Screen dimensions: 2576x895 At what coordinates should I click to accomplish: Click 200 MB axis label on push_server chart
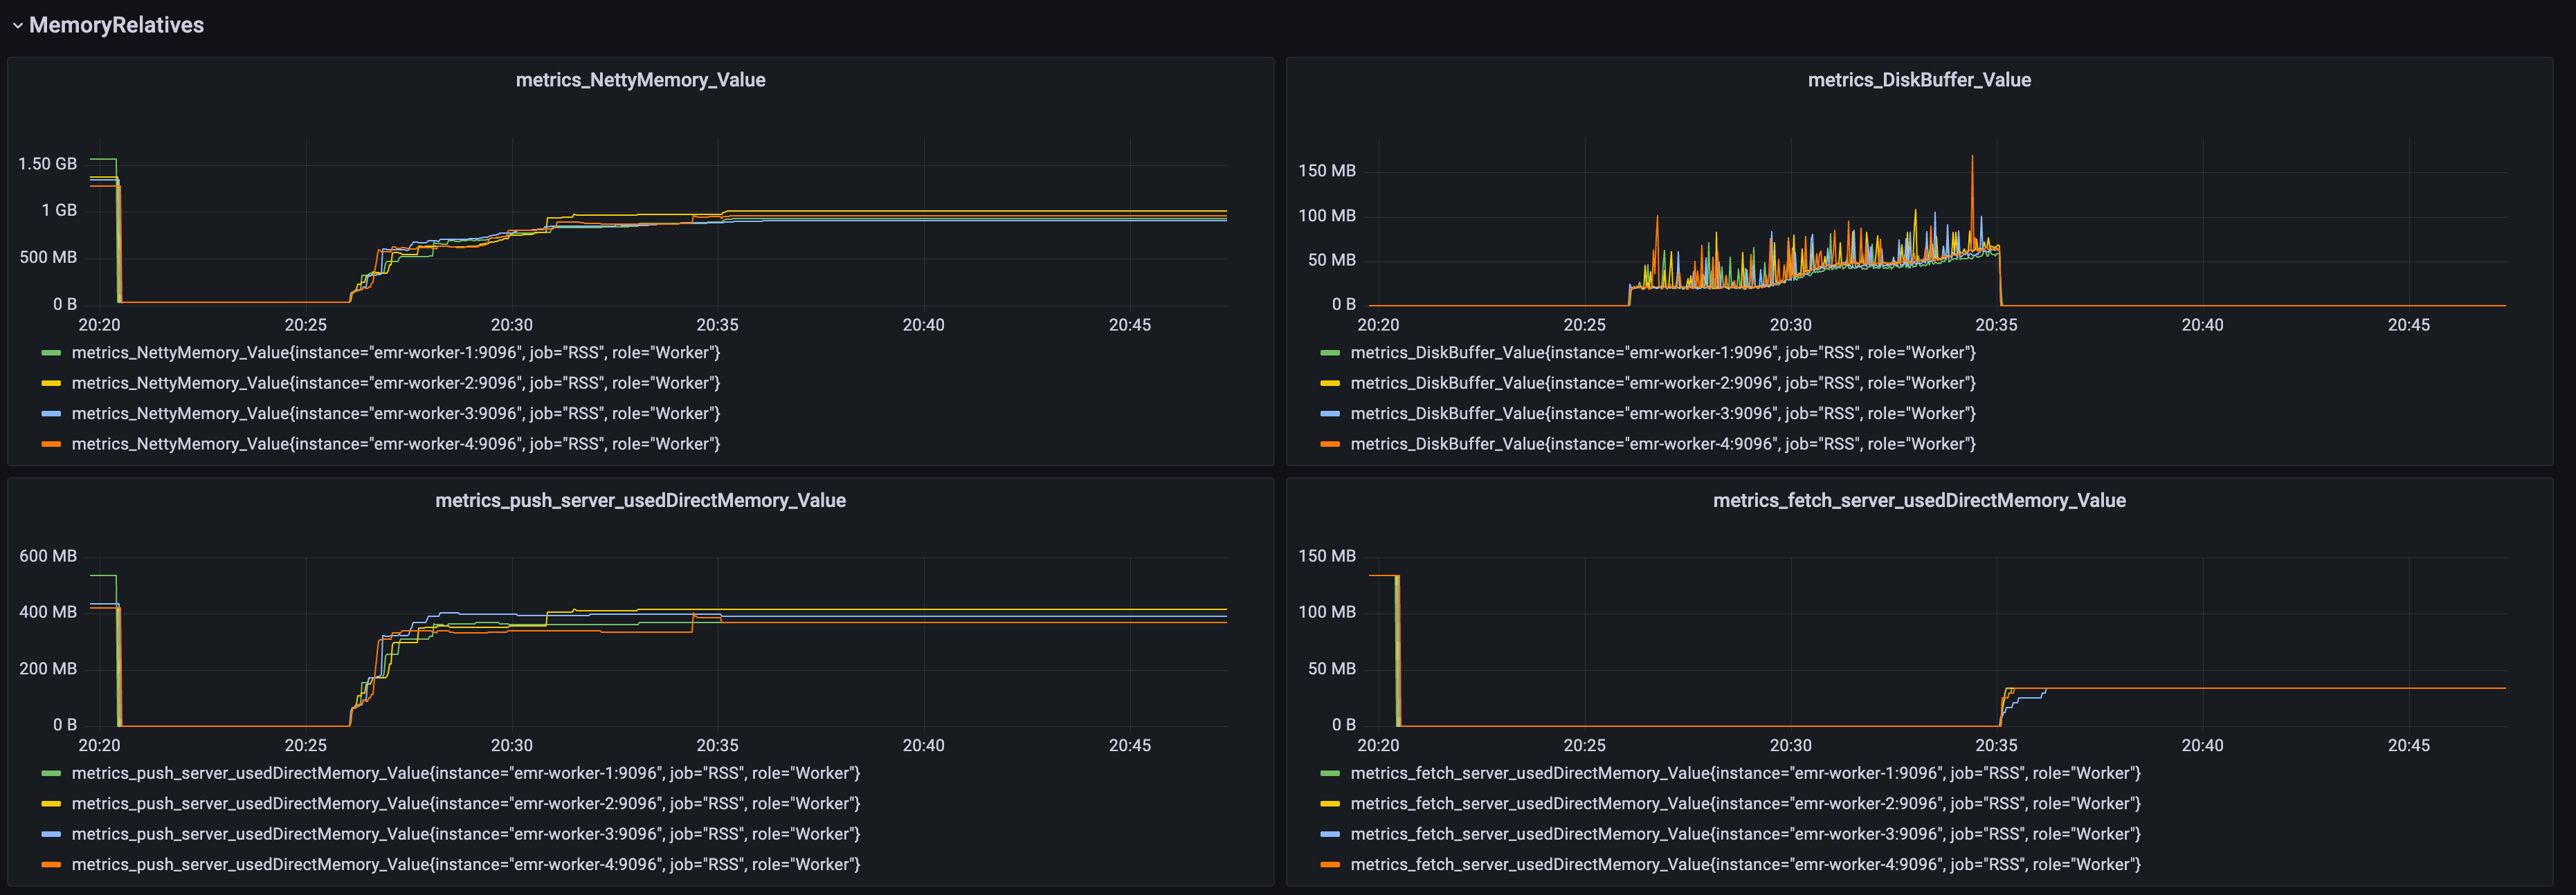48,670
